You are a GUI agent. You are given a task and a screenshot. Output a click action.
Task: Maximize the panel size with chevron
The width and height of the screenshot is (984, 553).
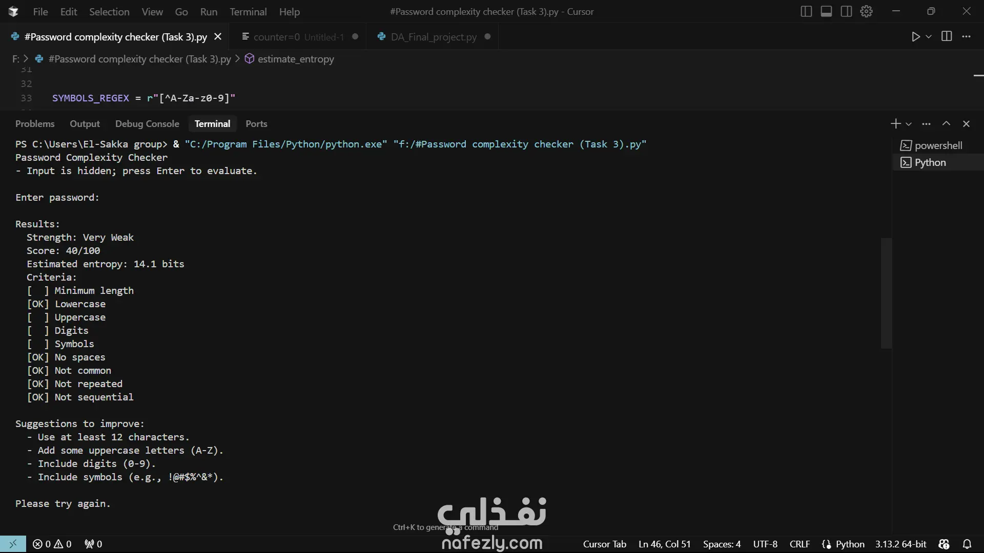pos(946,124)
